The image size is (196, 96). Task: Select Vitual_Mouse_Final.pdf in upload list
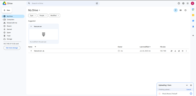169,94
